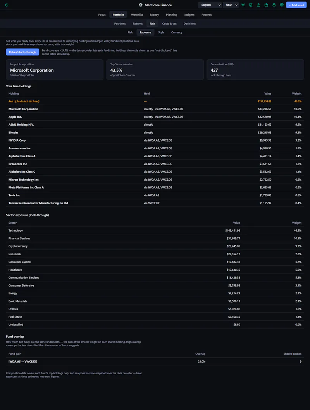Select the ASML Holding N.V. holding
The width and height of the screenshot is (310, 410).
coord(21,125)
